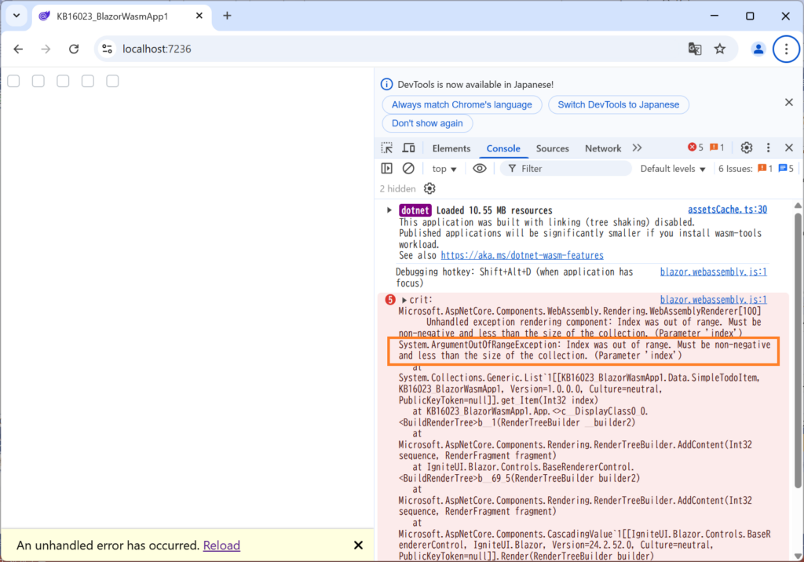Expand the crit error message

[404, 300]
